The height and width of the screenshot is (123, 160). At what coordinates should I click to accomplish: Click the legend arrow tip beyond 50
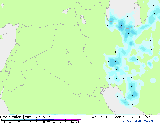[80, 120]
